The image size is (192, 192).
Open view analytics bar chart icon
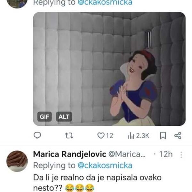[131, 136]
